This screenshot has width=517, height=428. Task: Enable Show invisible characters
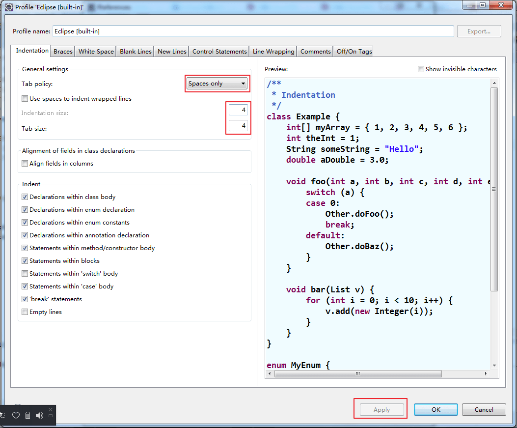point(421,69)
